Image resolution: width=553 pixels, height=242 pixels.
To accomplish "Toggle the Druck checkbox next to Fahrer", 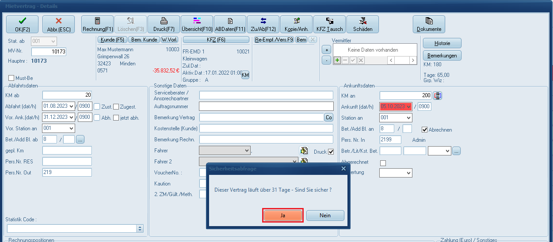I will click(x=331, y=151).
